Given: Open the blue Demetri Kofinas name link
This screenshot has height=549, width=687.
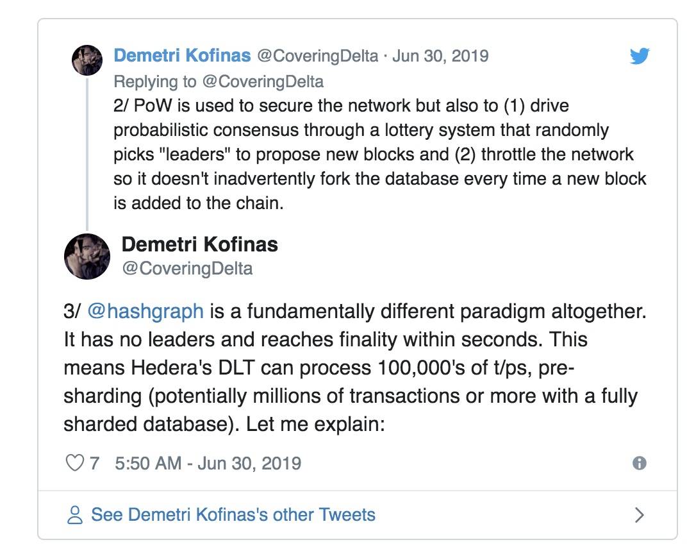Looking at the screenshot, I should click(x=182, y=56).
